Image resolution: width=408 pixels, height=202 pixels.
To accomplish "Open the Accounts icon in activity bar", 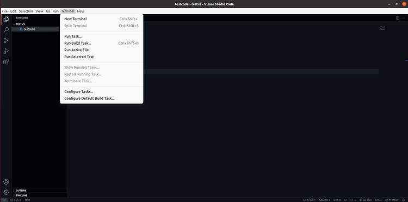I will pos(6,182).
